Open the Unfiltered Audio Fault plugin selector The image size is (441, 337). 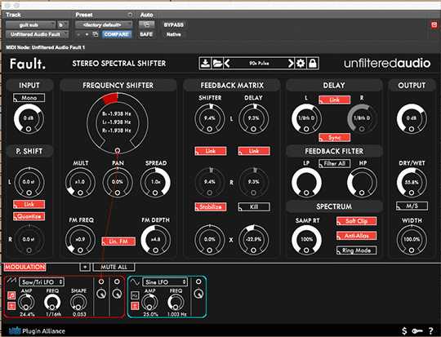pos(37,34)
